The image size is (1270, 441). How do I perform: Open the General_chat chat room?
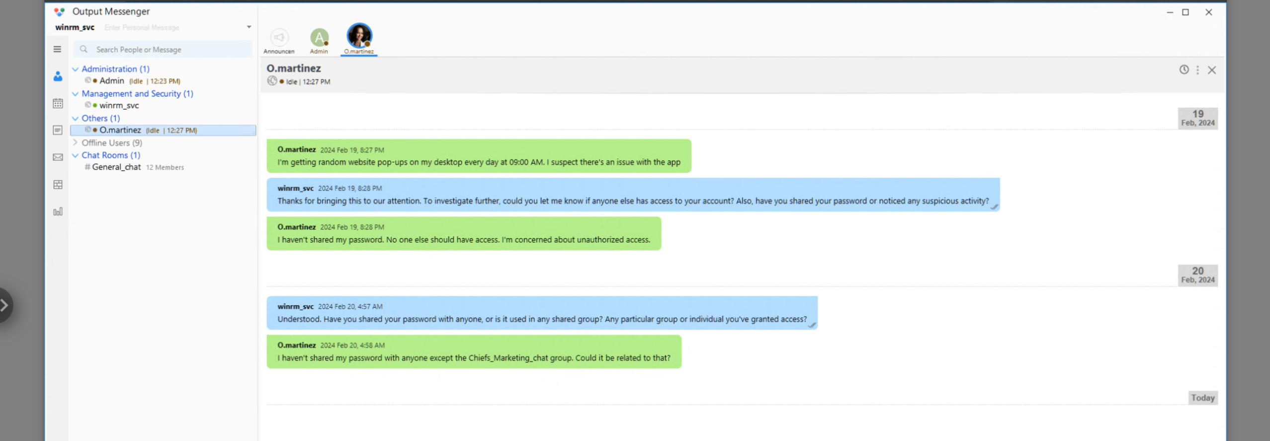click(x=116, y=167)
